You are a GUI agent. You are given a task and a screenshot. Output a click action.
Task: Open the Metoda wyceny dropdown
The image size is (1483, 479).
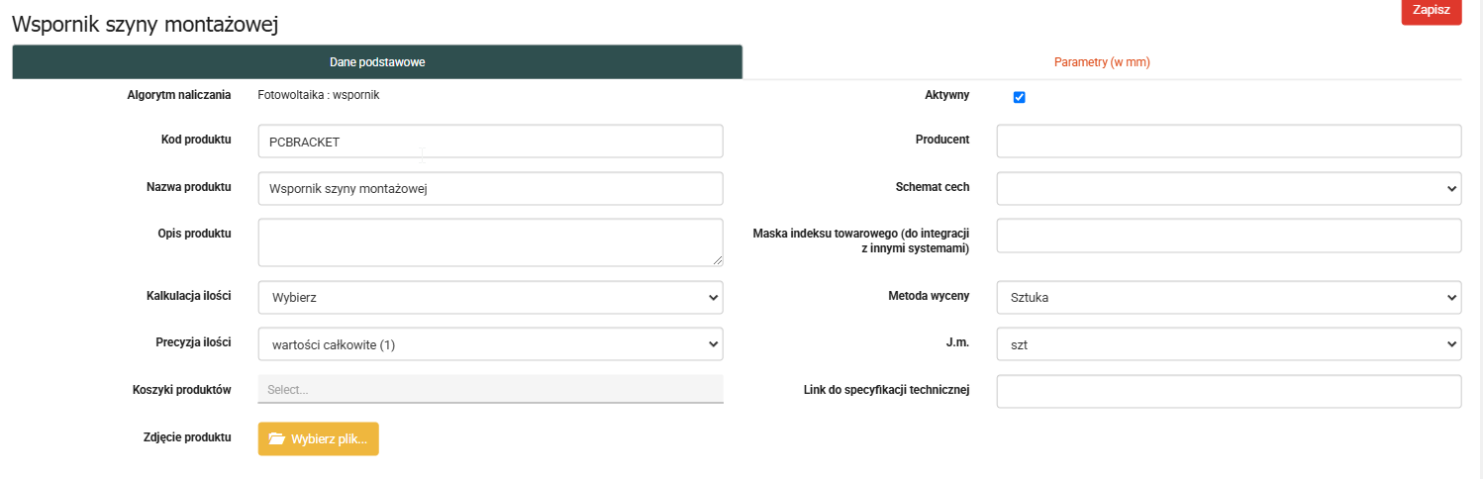tap(1228, 297)
